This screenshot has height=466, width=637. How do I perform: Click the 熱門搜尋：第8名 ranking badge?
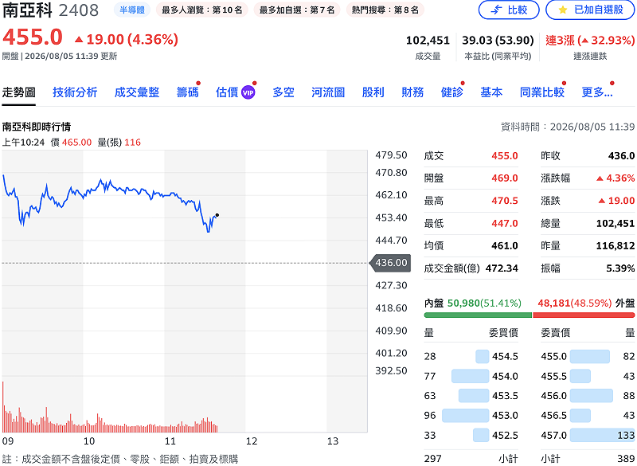pos(385,10)
